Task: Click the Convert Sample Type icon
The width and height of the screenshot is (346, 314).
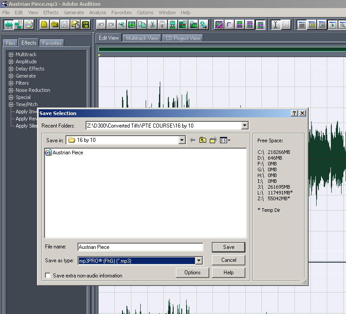Action: pyautogui.click(x=203, y=25)
